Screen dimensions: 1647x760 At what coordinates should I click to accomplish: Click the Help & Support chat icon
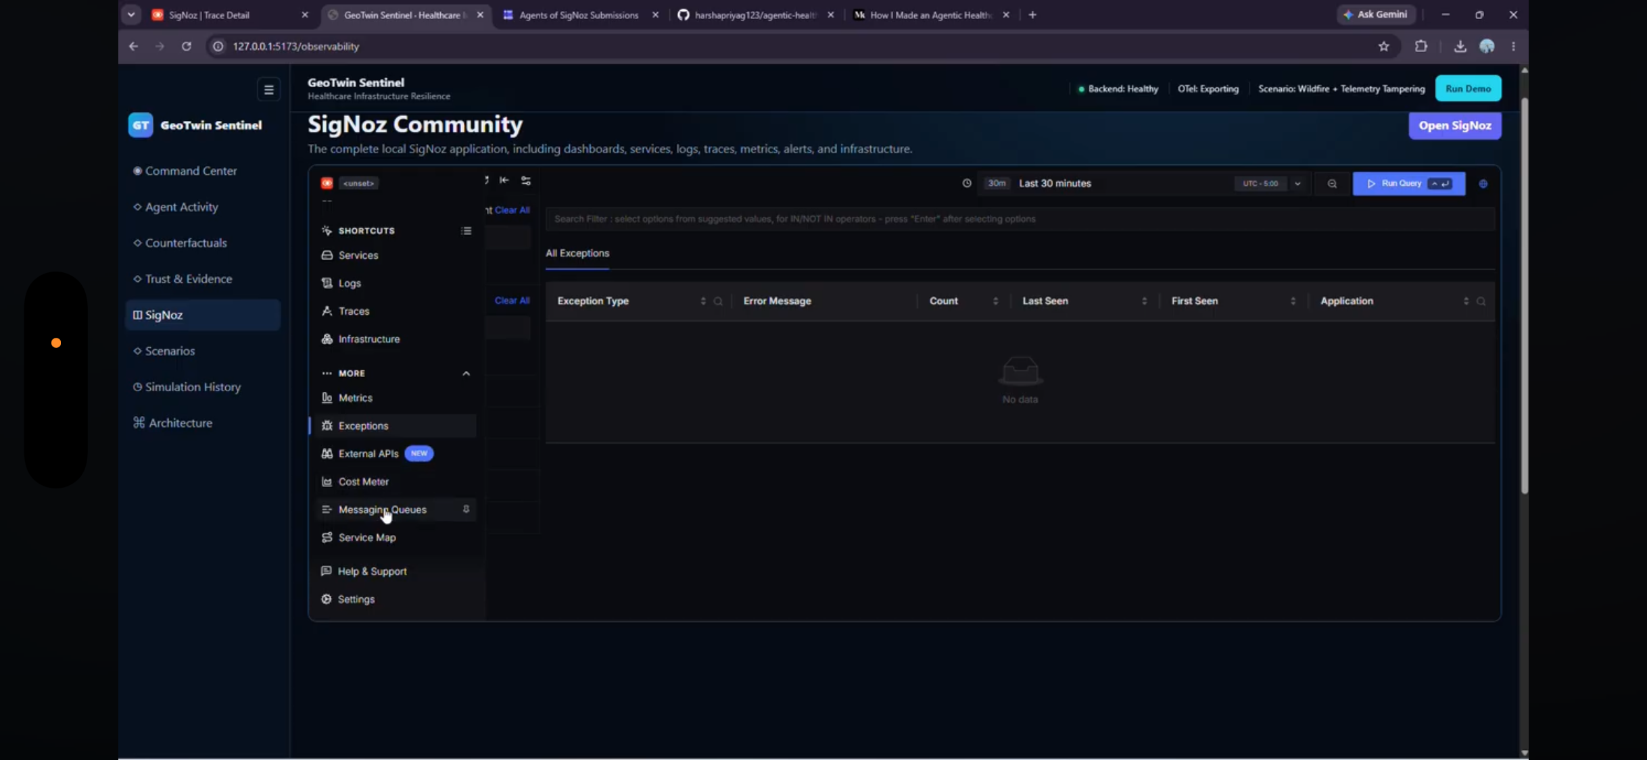pyautogui.click(x=327, y=571)
